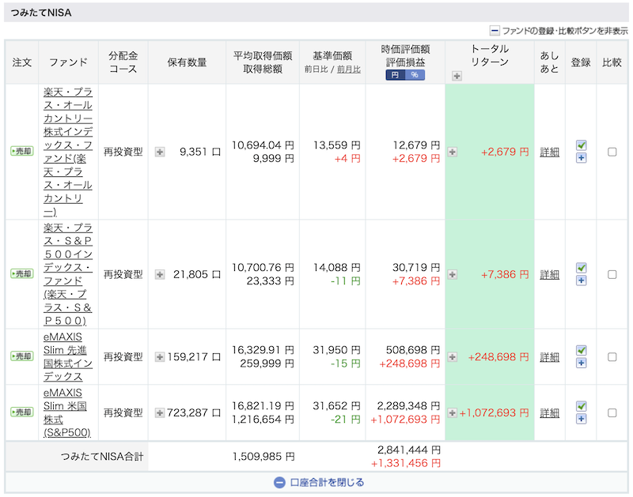Viewport: 633px width, 497px height.
Task: Click blue plus register icon for eMAXIS 米国株式
Action: pyautogui.click(x=582, y=419)
